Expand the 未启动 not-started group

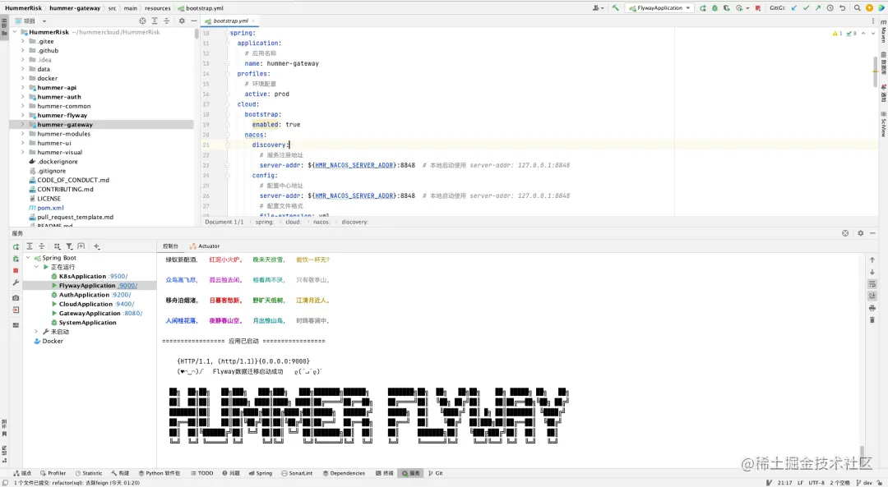[36, 332]
